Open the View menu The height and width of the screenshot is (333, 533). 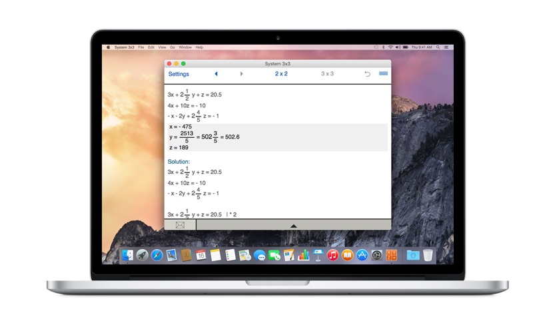click(x=162, y=47)
